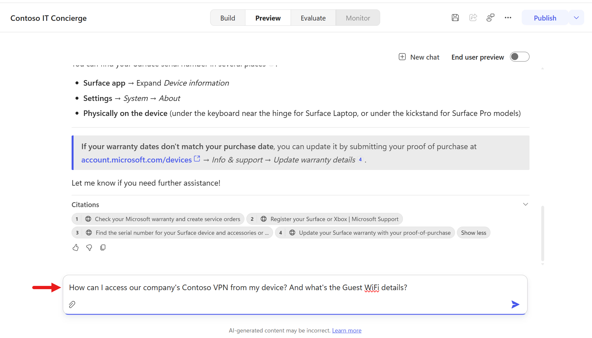The height and width of the screenshot is (338, 592).
Task: Click the chat vertical scrollbar
Action: point(543,233)
